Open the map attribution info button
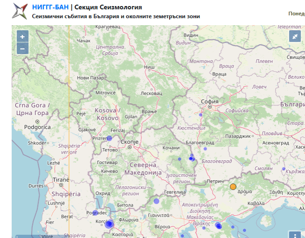Image resolution: width=305 pixels, height=238 pixels. tap(295, 235)
